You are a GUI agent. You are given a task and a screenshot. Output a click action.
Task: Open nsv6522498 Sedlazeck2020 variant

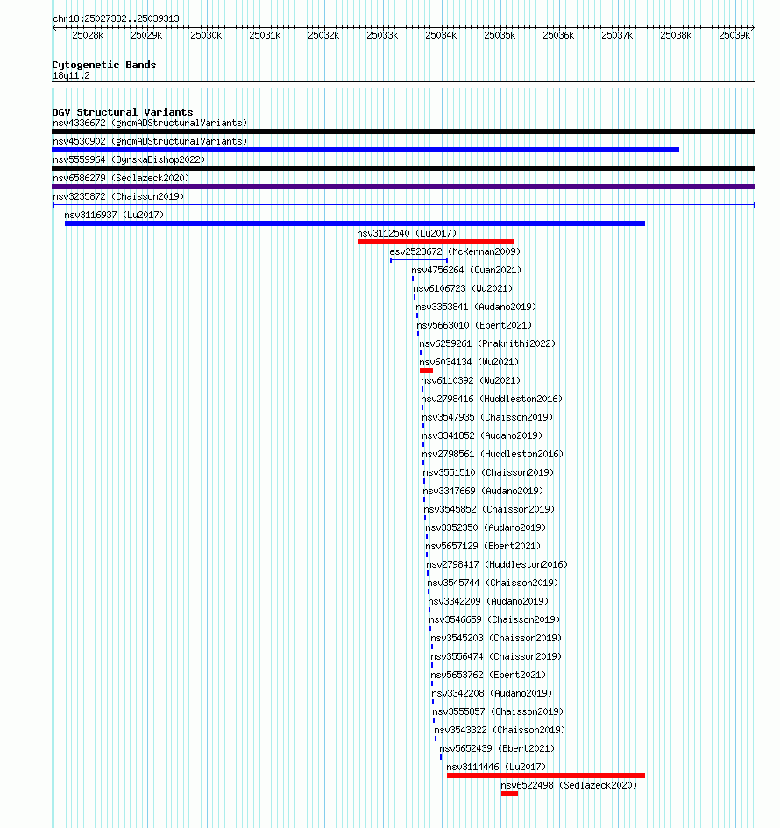[x=569, y=787]
